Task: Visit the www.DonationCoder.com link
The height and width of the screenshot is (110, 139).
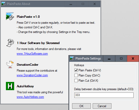Action: 32,75
